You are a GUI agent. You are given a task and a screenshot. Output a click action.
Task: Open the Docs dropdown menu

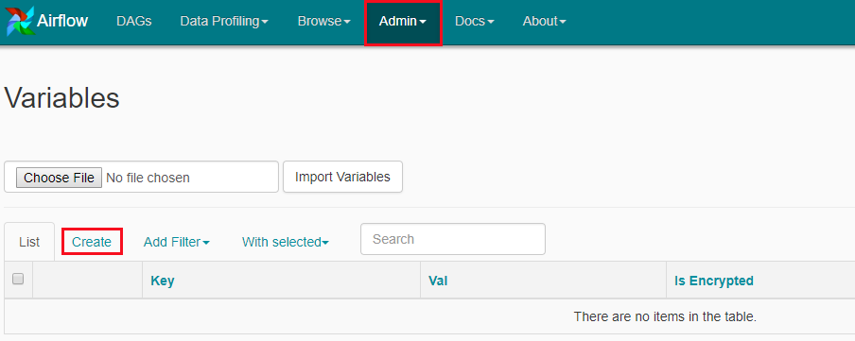point(475,21)
